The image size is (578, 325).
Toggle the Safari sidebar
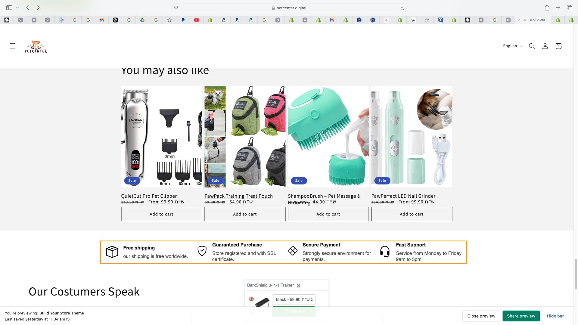(9, 8)
